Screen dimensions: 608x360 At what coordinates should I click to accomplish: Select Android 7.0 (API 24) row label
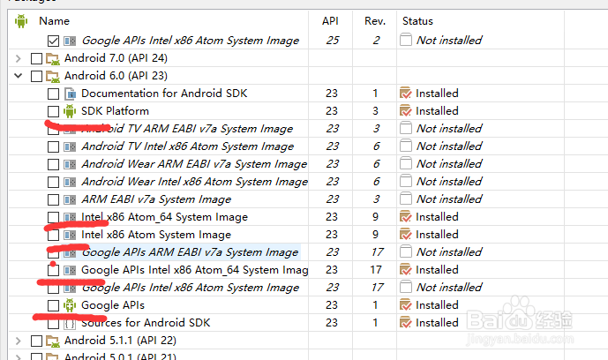116,58
